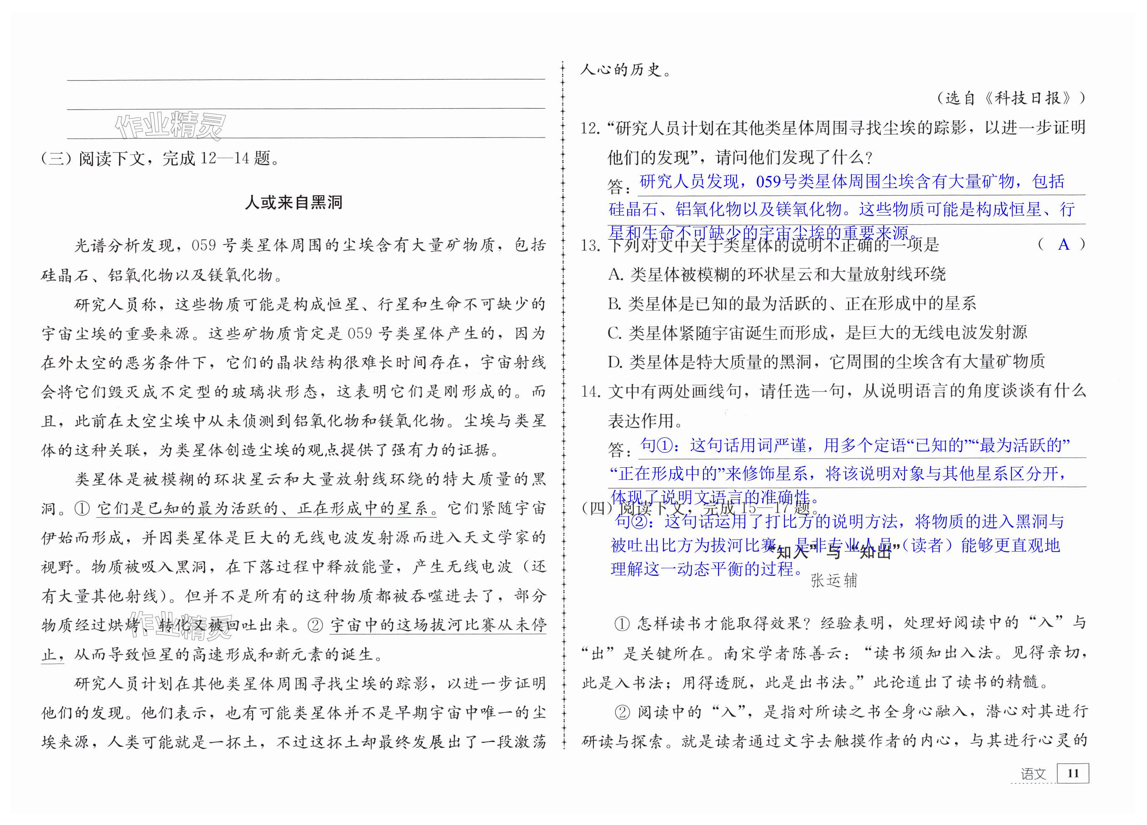Click the circled ① marker before 它们是已知的
The width and height of the screenshot is (1147, 825).
click(82, 508)
